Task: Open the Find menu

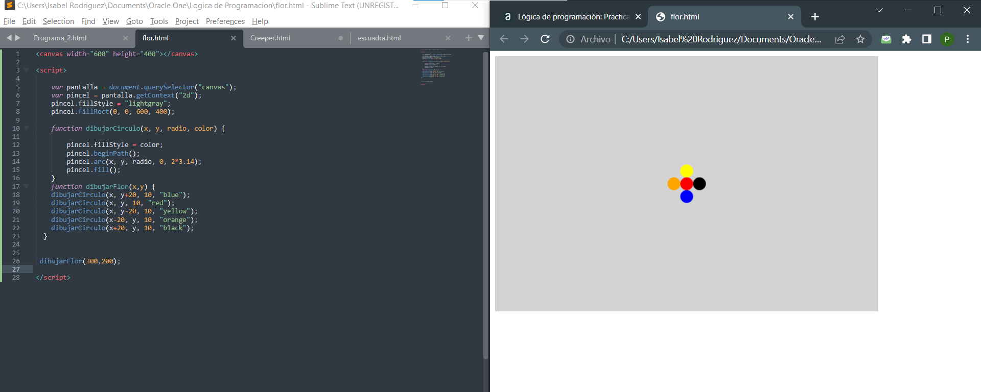Action: 88,21
